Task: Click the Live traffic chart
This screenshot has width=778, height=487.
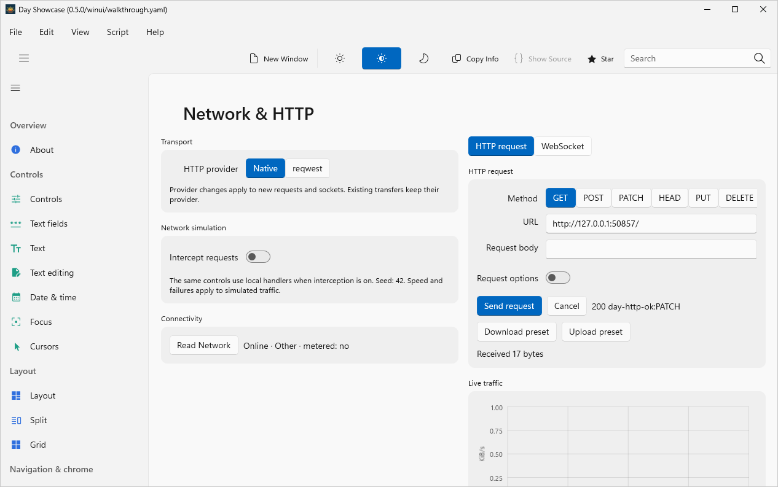Action: point(617,441)
